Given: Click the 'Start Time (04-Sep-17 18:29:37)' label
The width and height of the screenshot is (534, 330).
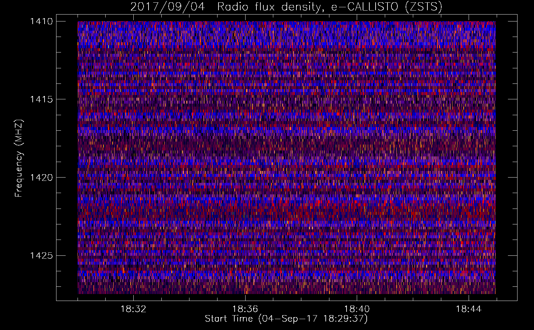Looking at the screenshot, I should (286, 319).
